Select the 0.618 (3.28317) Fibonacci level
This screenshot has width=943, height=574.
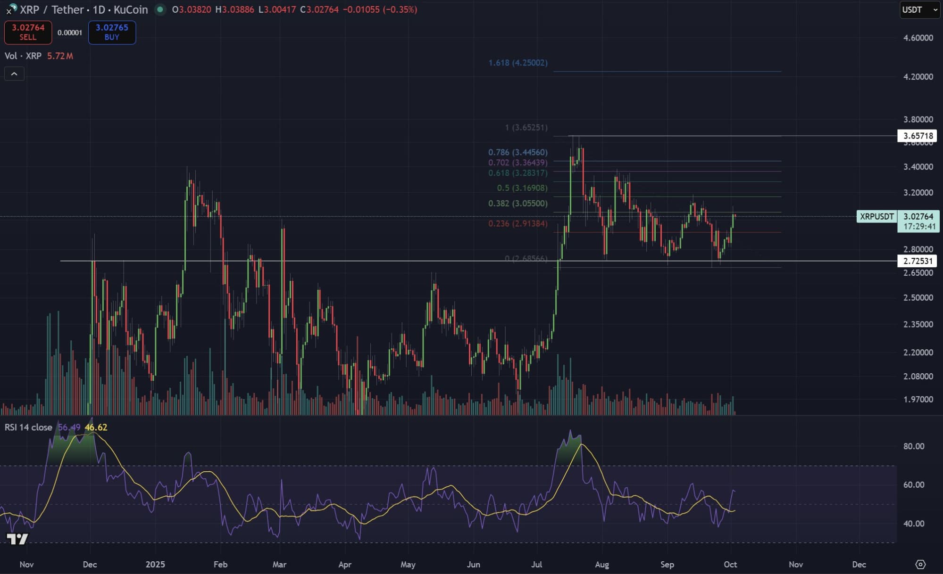pyautogui.click(x=517, y=173)
